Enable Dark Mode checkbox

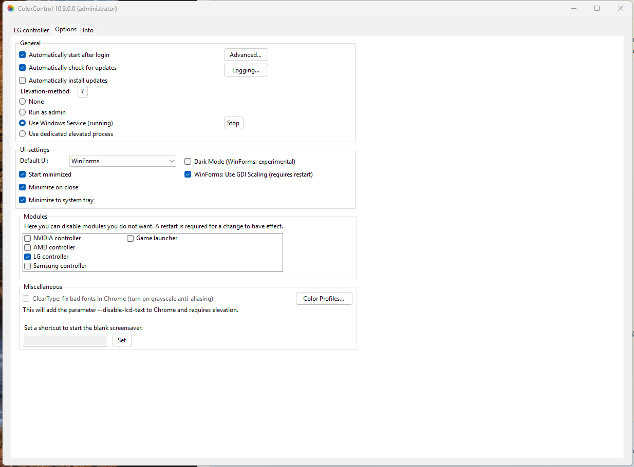tap(188, 162)
